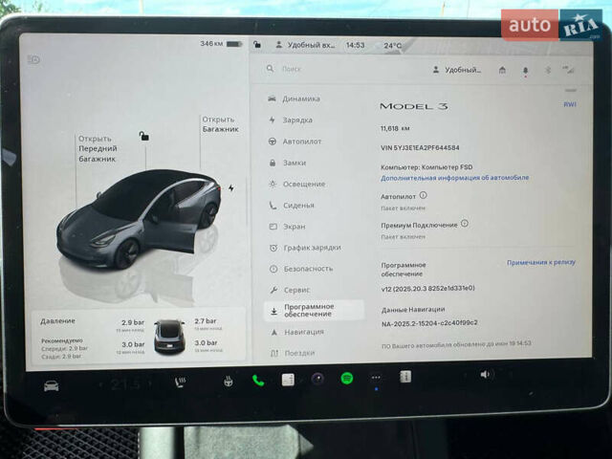612x459 pixels.
Task: Tap Открыть Багажник button
Action: (220, 124)
